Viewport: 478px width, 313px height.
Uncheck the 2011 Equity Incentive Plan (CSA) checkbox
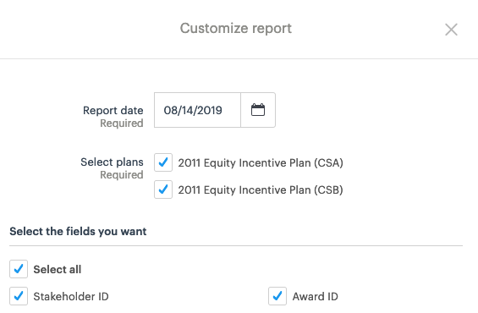(x=163, y=162)
